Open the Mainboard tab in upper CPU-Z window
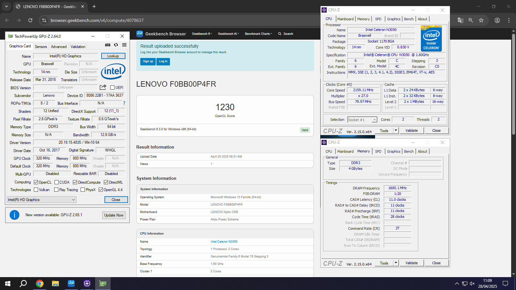This screenshot has width=516, height=290. click(345, 19)
